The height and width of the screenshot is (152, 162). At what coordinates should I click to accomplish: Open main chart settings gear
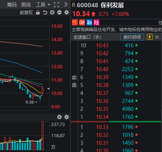coord(67,12)
